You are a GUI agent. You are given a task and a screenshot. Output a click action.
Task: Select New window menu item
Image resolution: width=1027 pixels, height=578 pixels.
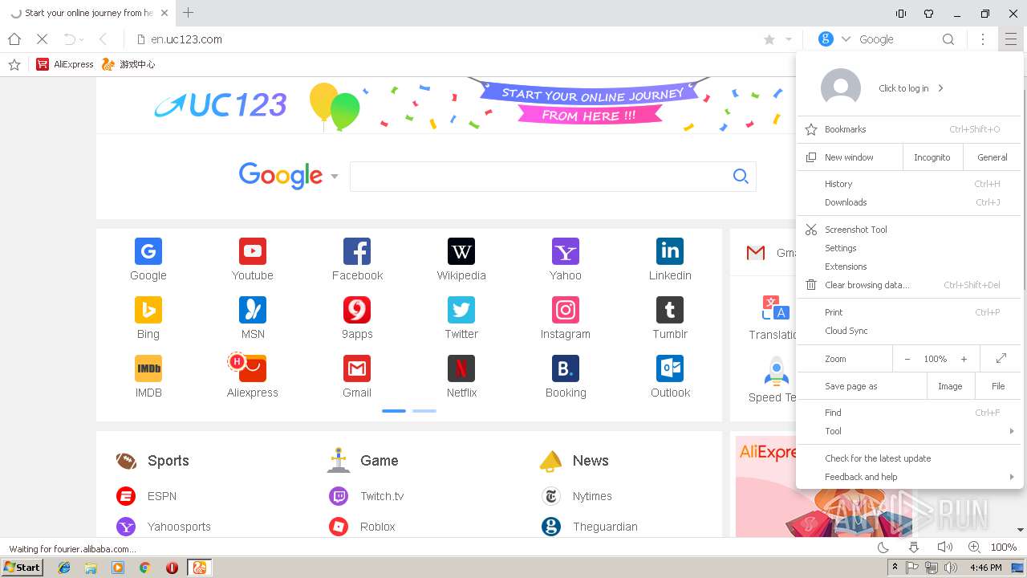pos(850,157)
